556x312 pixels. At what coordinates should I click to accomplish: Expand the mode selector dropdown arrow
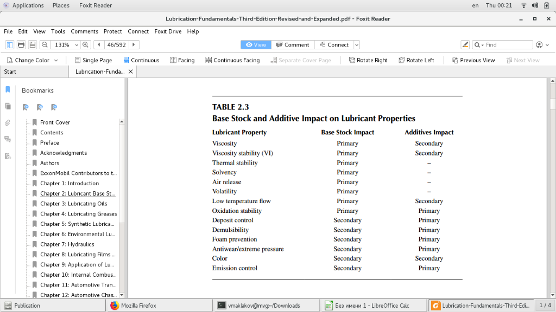[357, 44]
